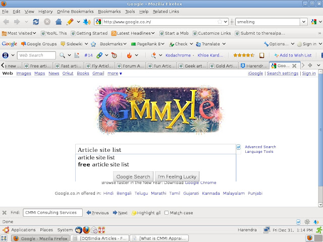Reload the current page
The width and height of the screenshot is (323, 242).
36,22
